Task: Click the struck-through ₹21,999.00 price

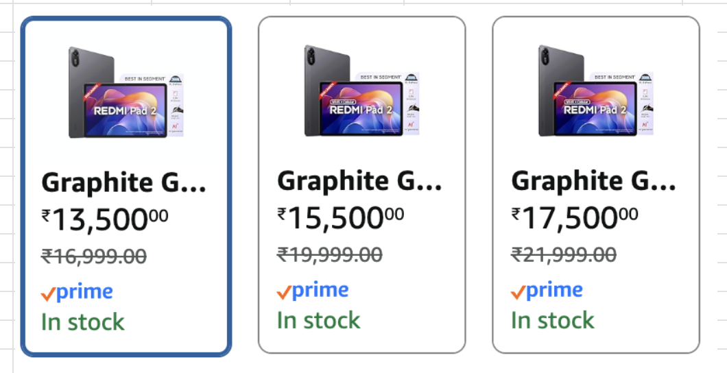Action: pos(564,255)
